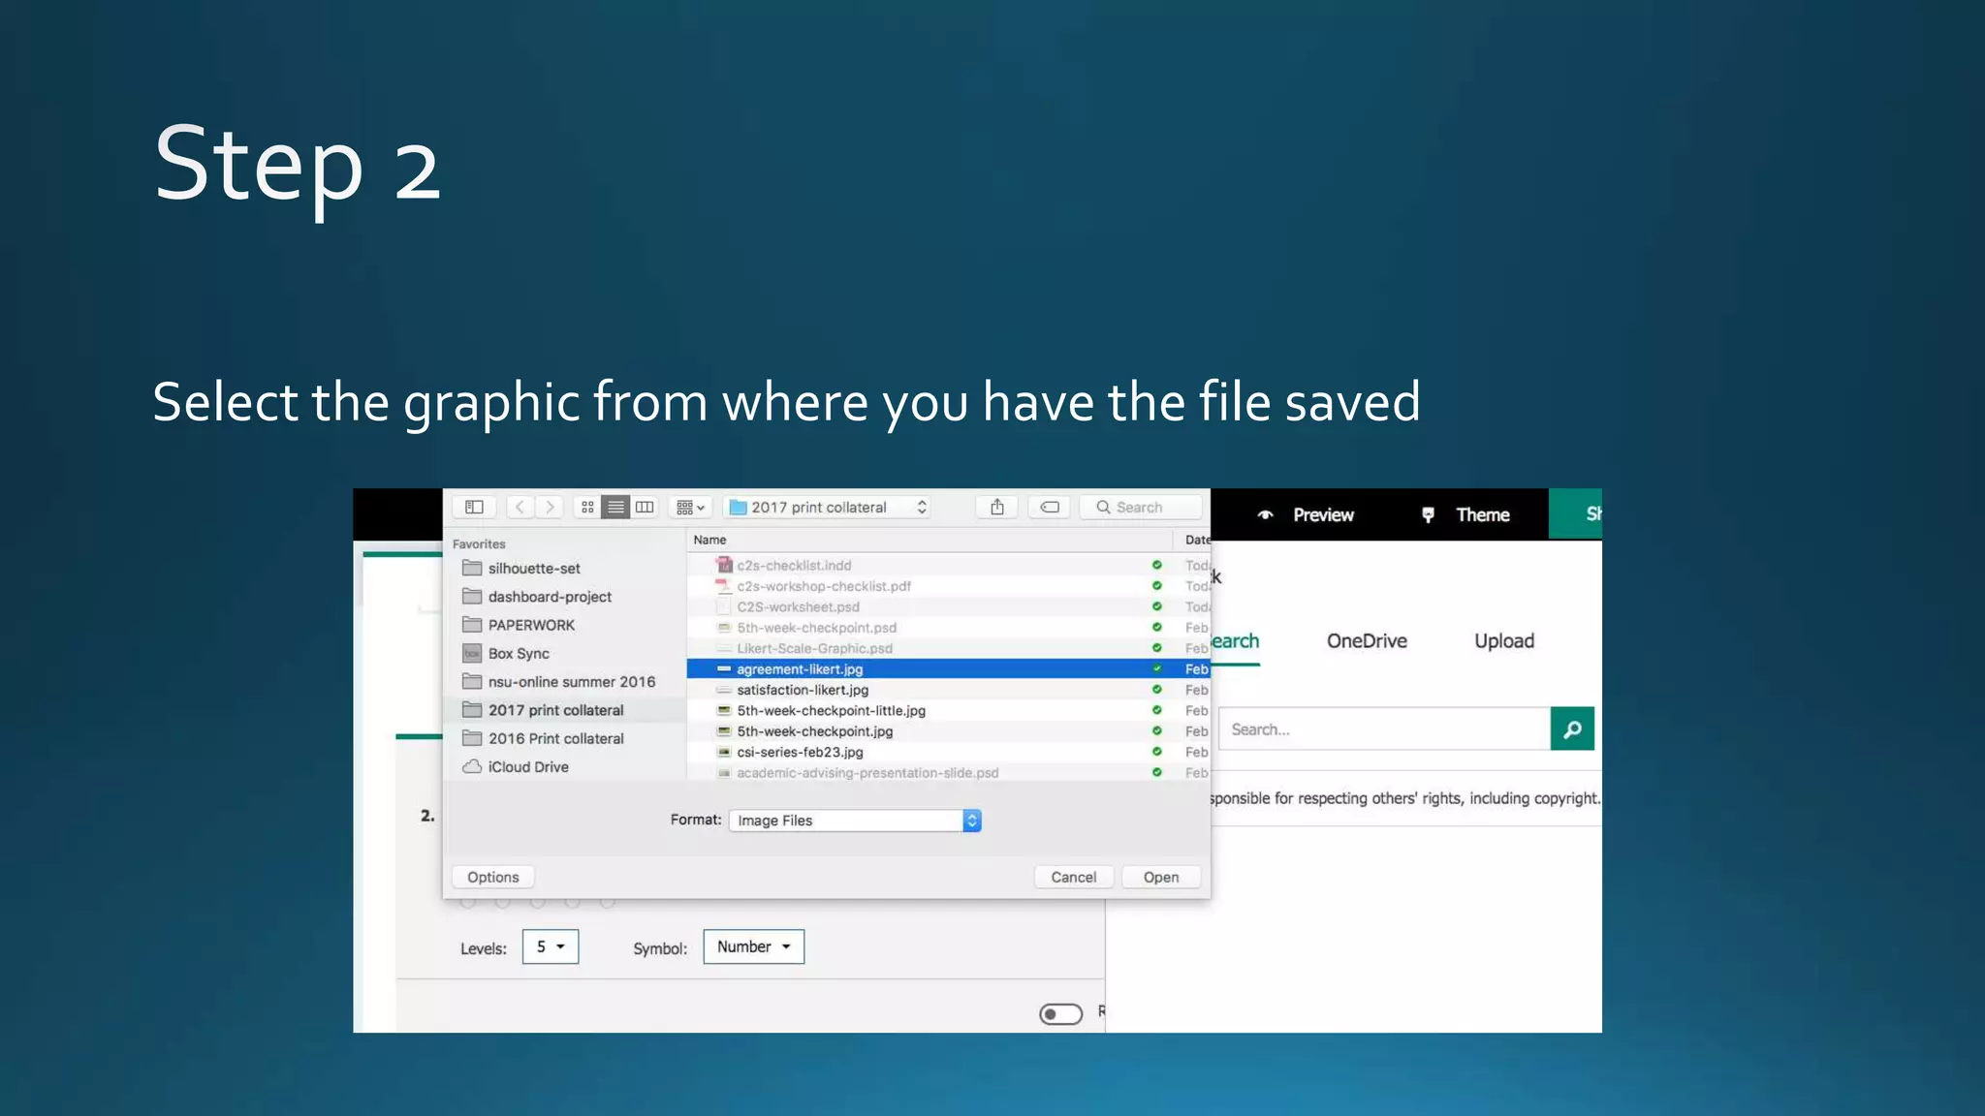The image size is (1985, 1116).
Task: Click the green magnifier search button
Action: click(1572, 728)
